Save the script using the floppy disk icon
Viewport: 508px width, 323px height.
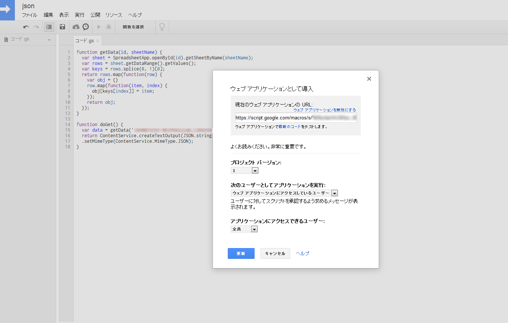pos(62,27)
